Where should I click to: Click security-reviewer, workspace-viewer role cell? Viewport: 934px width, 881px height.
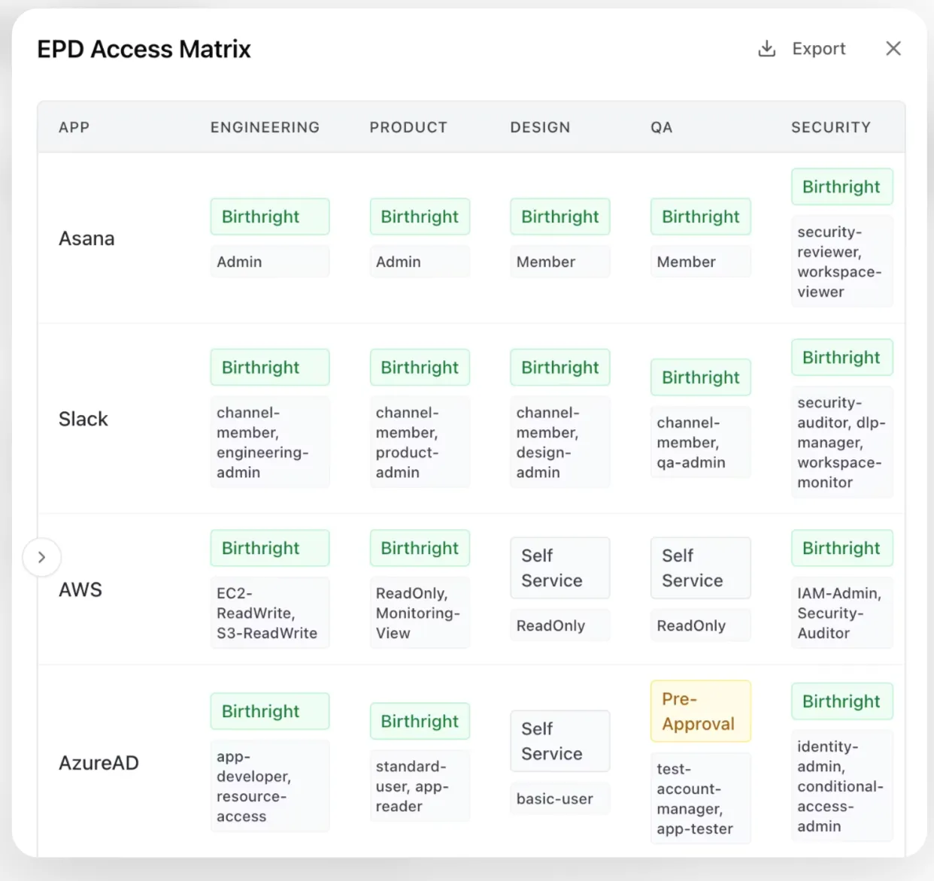pyautogui.click(x=842, y=262)
